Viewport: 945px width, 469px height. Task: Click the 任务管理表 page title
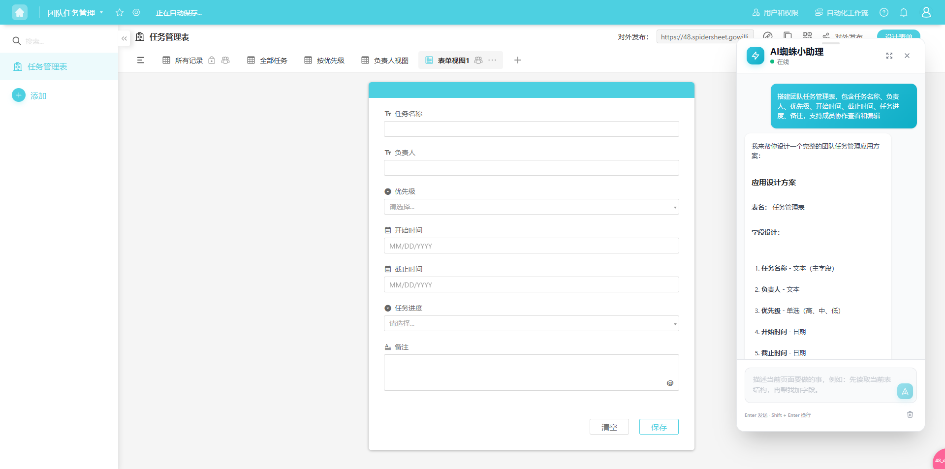(169, 37)
